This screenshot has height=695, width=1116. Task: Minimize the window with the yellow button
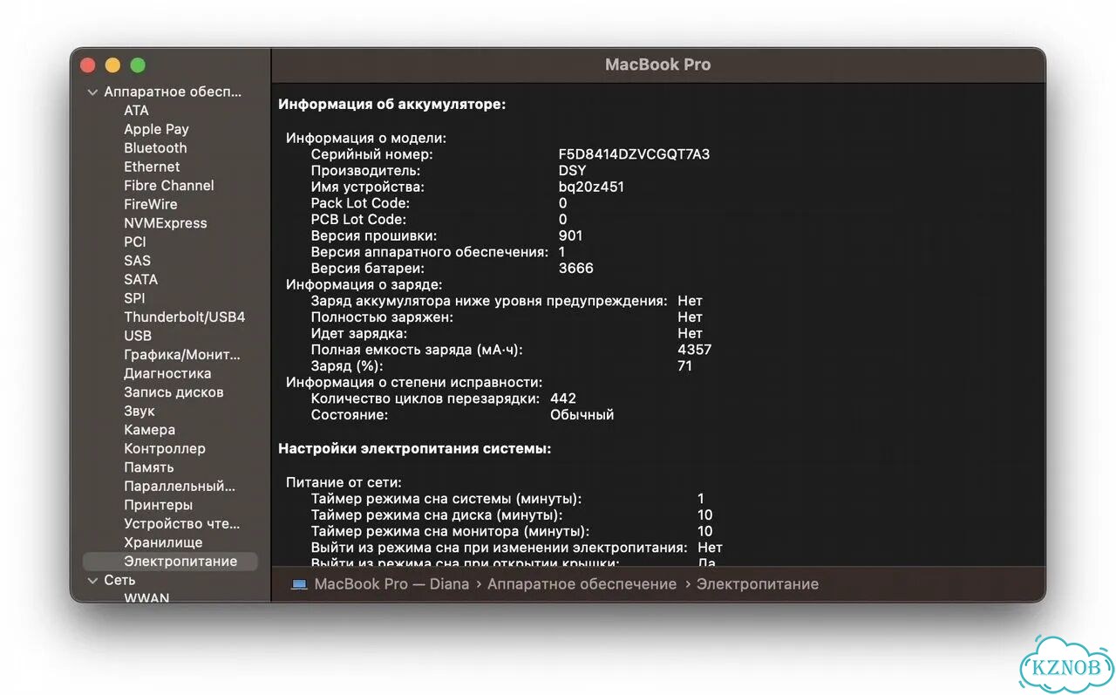112,65
